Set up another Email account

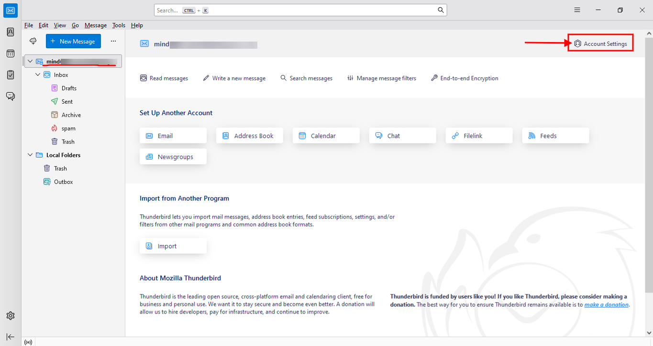click(x=173, y=136)
